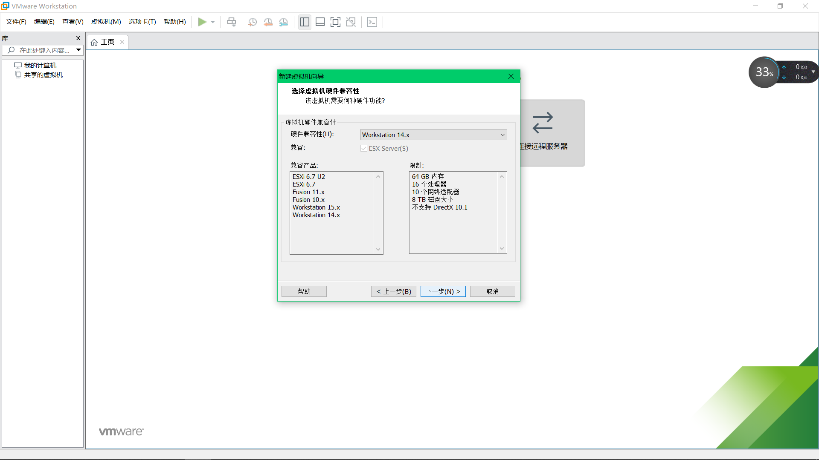Viewport: 819px width, 460px height.
Task: Click the 连接远程服务器 tile
Action: pos(552,133)
